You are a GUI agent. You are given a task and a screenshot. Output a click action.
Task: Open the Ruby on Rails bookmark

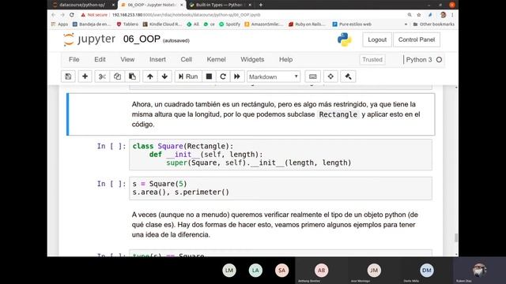pos(307,24)
